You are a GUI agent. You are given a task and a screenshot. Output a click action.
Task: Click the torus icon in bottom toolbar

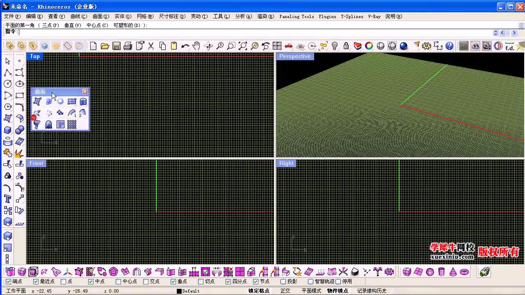coord(464,272)
